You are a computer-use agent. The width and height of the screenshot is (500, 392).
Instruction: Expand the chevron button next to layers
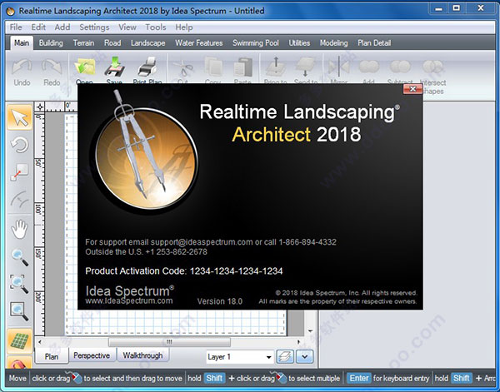pos(305,356)
